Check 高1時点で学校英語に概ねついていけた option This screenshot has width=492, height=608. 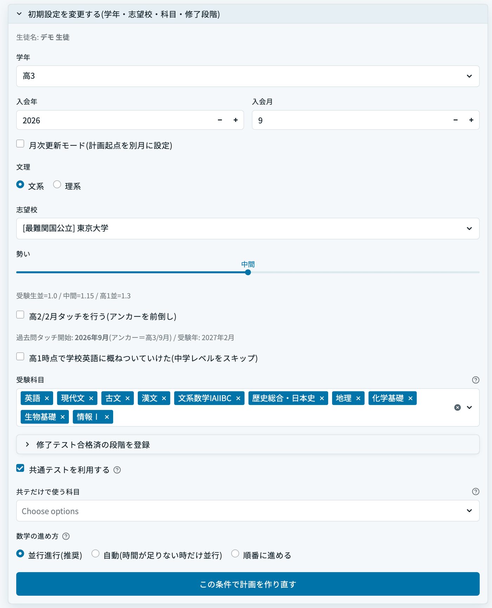point(20,357)
